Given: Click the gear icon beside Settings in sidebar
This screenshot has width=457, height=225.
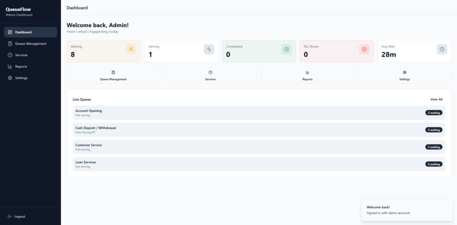Looking at the screenshot, I should (x=10, y=78).
